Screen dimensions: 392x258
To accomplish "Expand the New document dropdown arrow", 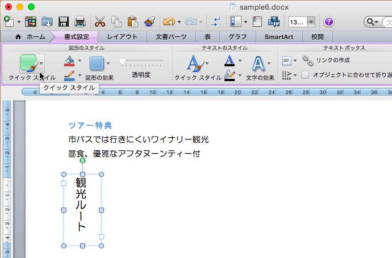I will pyautogui.click(x=19, y=22).
